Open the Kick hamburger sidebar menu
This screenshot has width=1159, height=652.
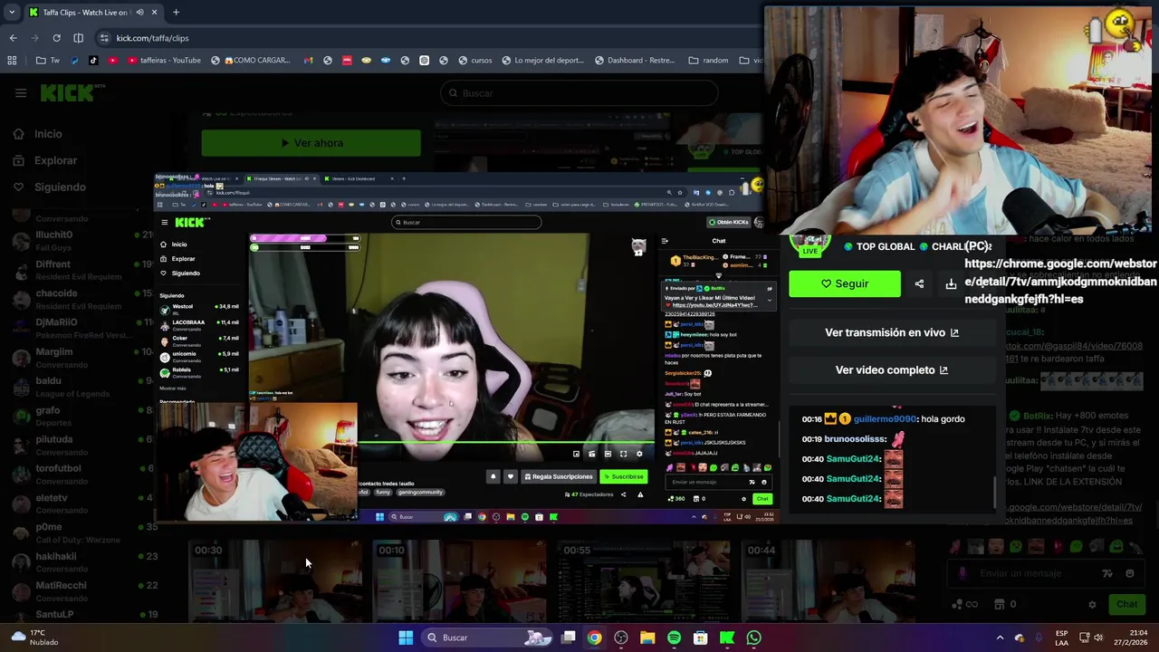click(21, 92)
